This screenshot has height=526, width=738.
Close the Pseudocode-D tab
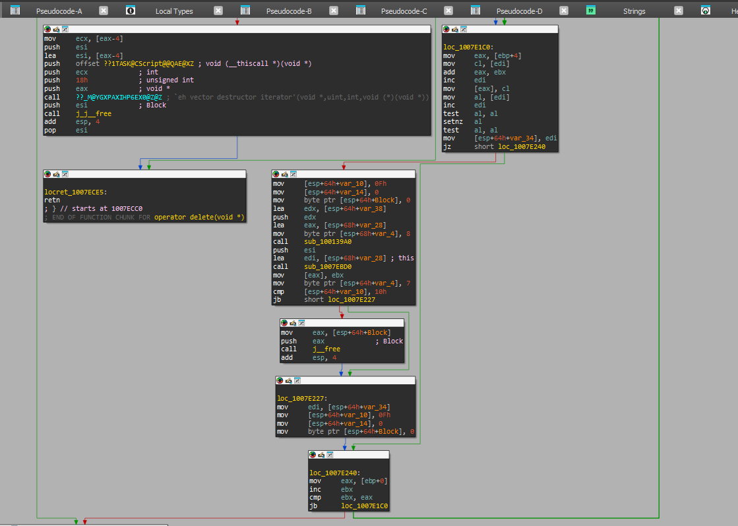(x=564, y=11)
